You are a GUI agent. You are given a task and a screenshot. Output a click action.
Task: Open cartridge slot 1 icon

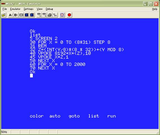(27, 15)
